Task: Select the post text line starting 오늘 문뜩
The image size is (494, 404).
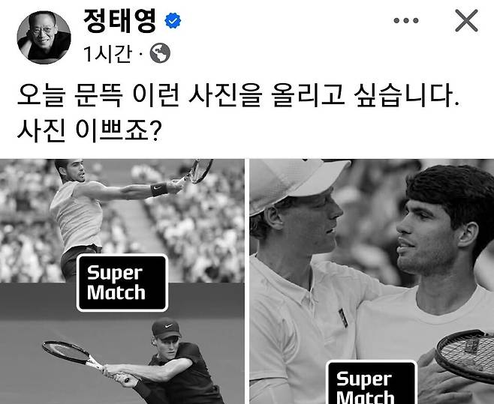Action: [239, 94]
